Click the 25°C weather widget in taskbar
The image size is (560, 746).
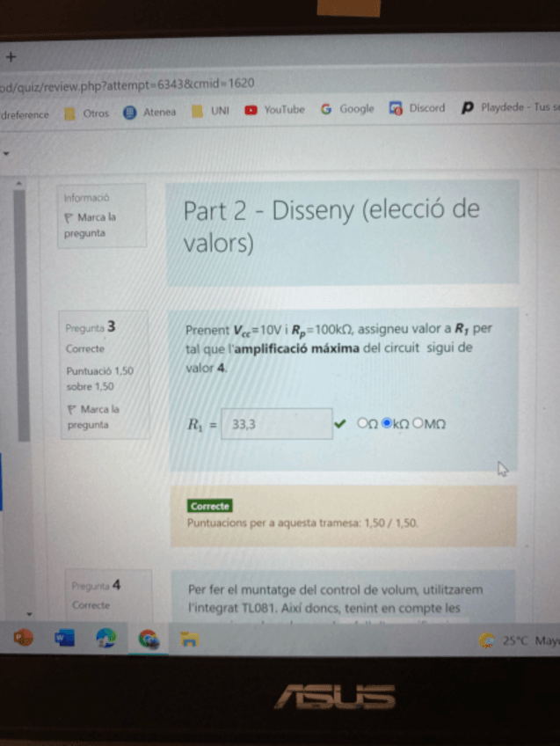click(518, 640)
